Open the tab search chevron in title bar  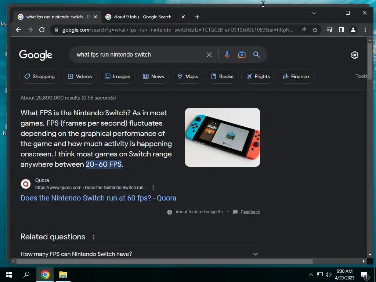[x=314, y=13]
